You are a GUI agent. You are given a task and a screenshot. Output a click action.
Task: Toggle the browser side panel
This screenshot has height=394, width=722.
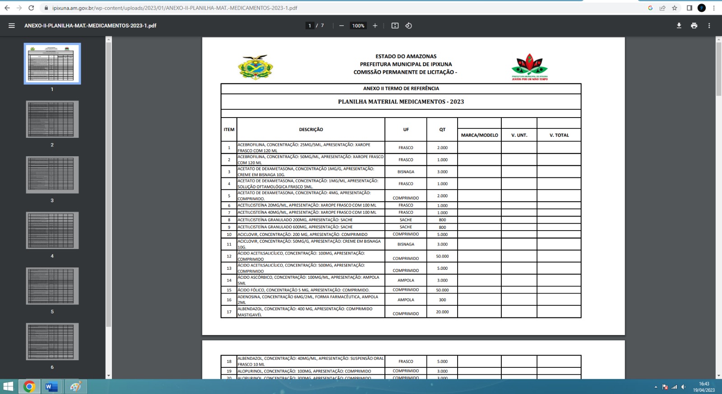[689, 8]
